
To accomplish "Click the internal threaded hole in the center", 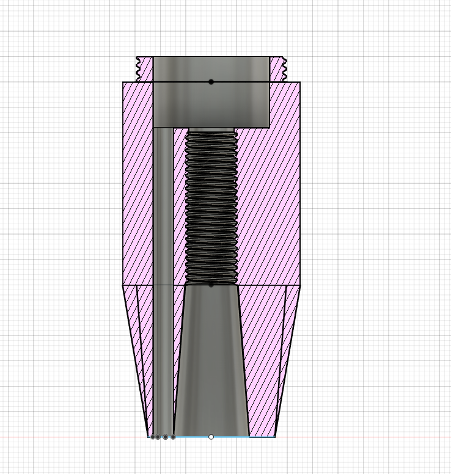I will pyautogui.click(x=211, y=208).
